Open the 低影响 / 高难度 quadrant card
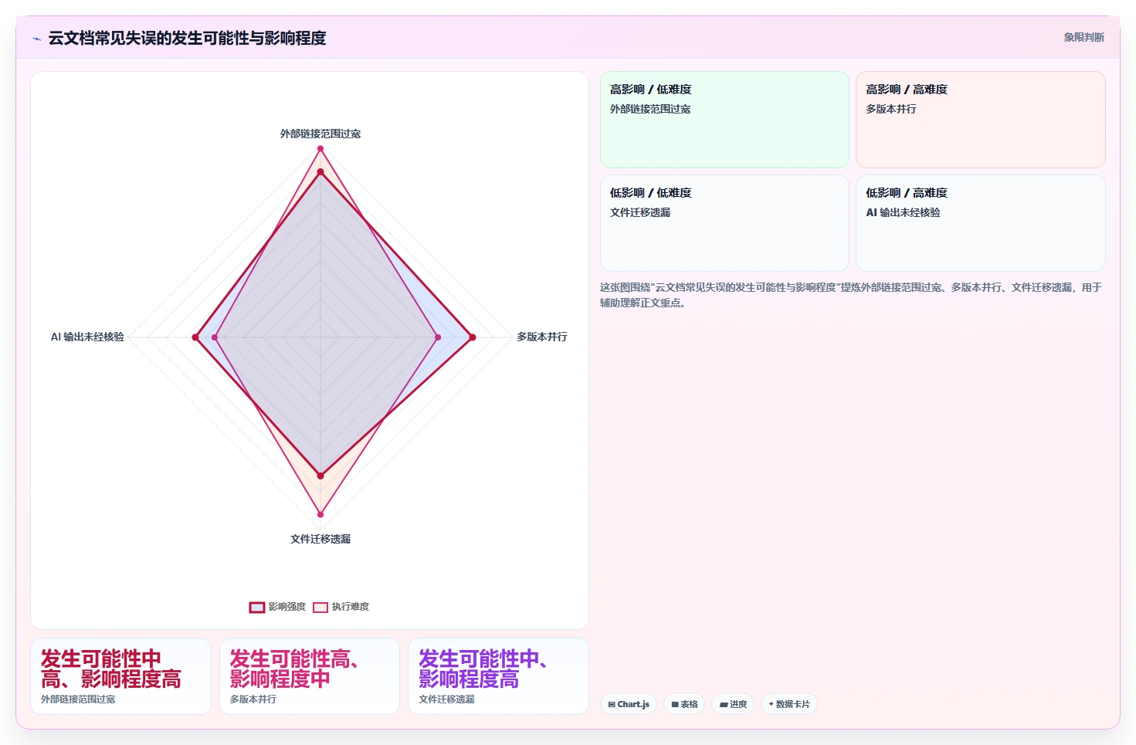This screenshot has width=1136, height=745. coord(980,223)
